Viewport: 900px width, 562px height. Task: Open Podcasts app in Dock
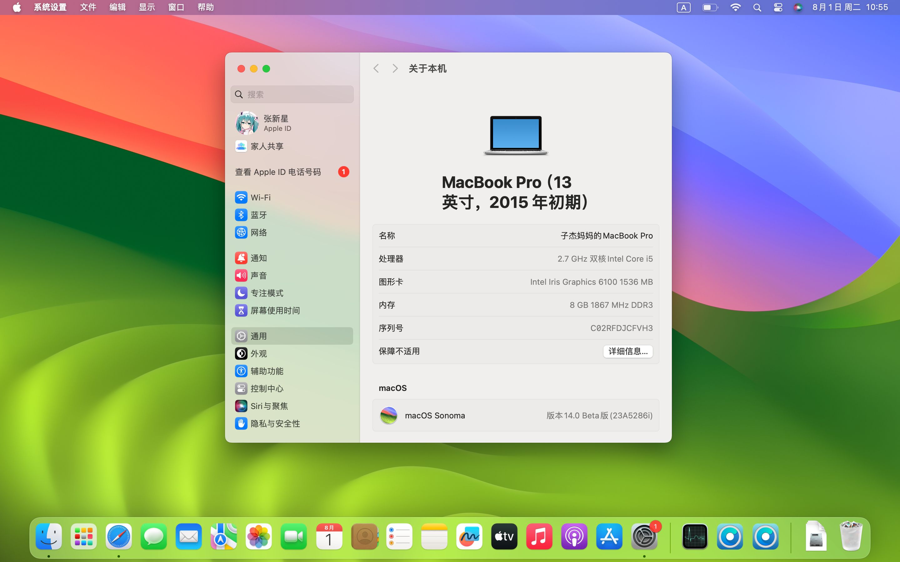574,536
